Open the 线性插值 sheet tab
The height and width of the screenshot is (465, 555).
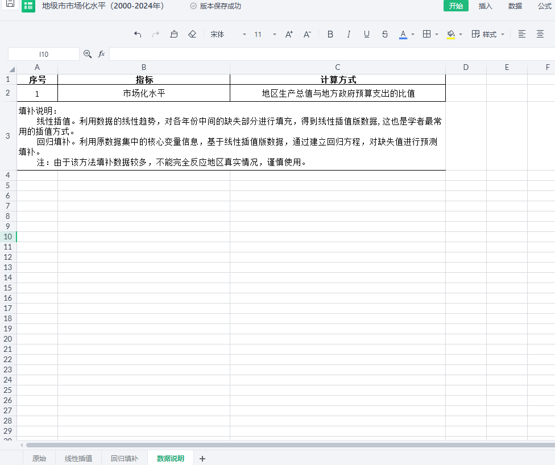78,458
